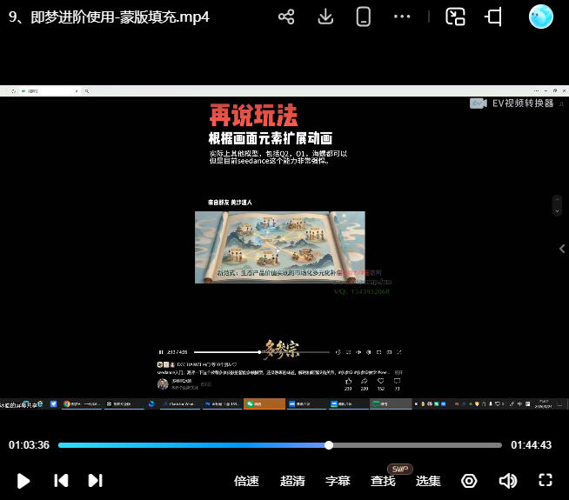Screen dimensions: 569x500
Task: Skip to the next video
Action: pos(96,481)
